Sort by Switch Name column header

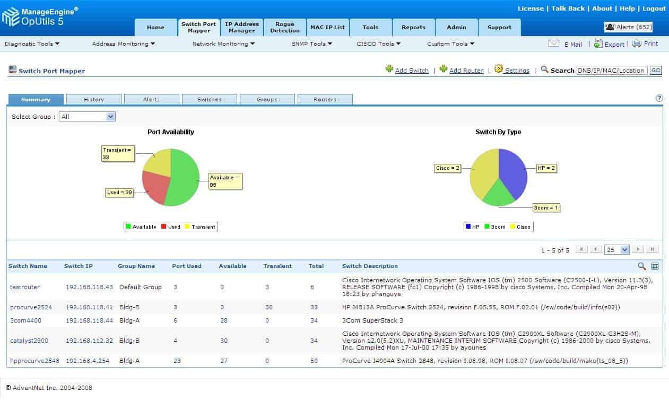coord(28,266)
